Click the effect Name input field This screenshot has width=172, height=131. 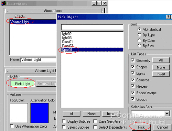pyautogui.click(x=39, y=60)
